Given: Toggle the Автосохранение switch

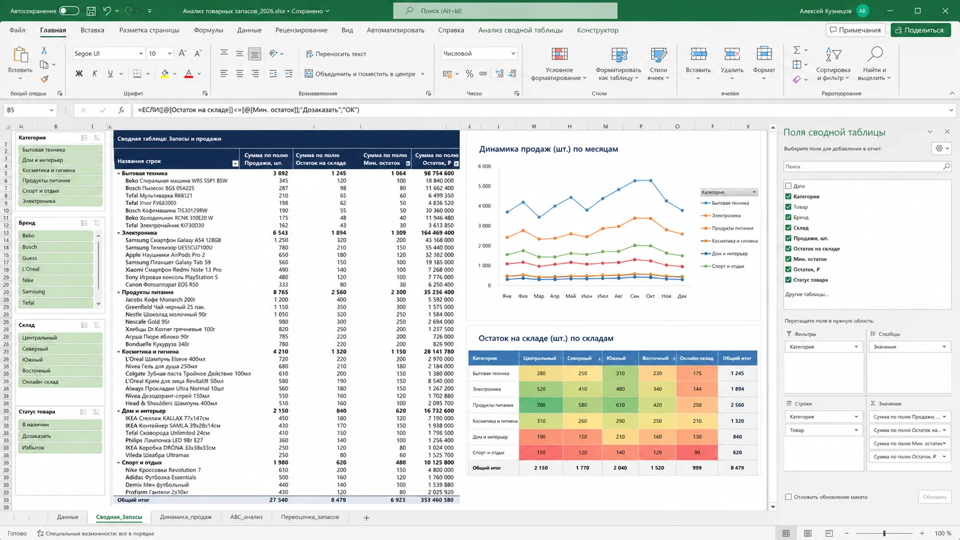Looking at the screenshot, I should [x=69, y=11].
